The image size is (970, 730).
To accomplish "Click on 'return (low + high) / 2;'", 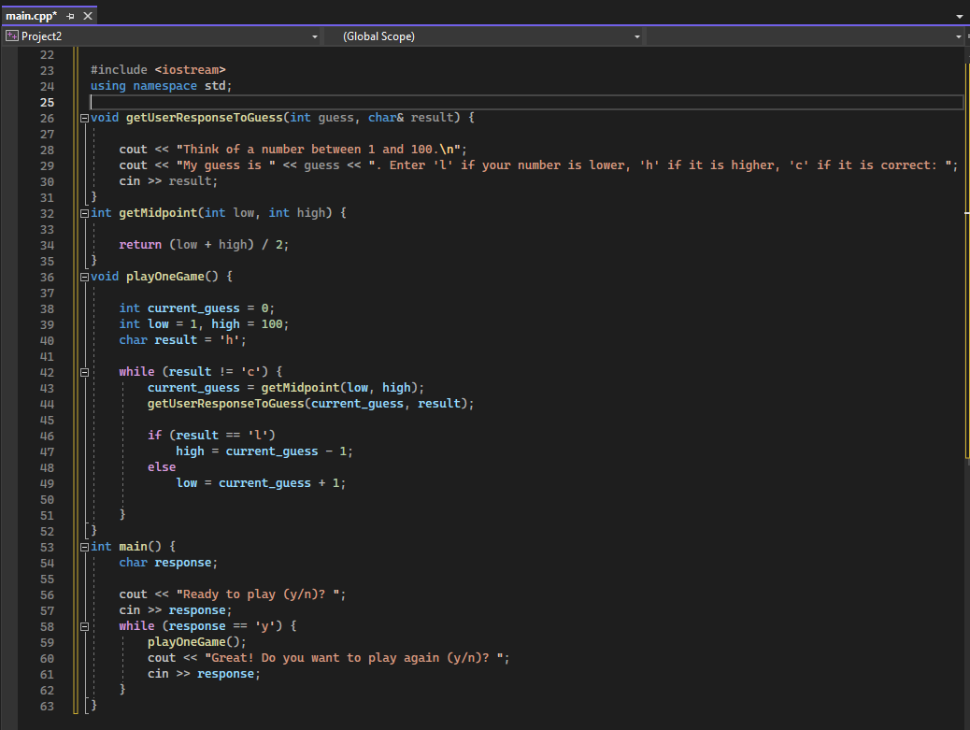I will point(204,245).
